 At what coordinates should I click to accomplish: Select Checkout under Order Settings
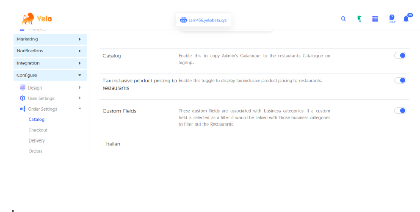38,130
